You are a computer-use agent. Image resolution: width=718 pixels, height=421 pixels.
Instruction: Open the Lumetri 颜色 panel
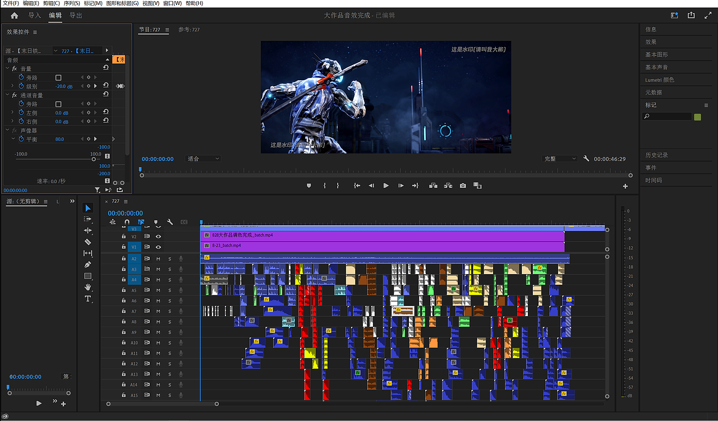[660, 80]
